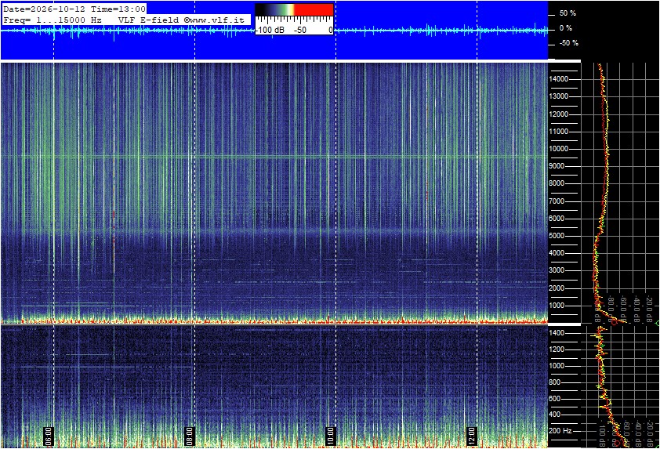Click the 50 % amplitude axis label

tap(568, 13)
